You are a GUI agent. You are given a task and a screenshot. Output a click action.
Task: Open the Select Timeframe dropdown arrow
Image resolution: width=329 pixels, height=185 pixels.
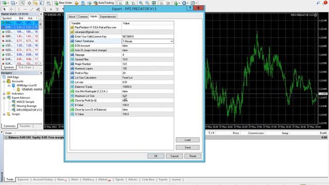click(171, 41)
